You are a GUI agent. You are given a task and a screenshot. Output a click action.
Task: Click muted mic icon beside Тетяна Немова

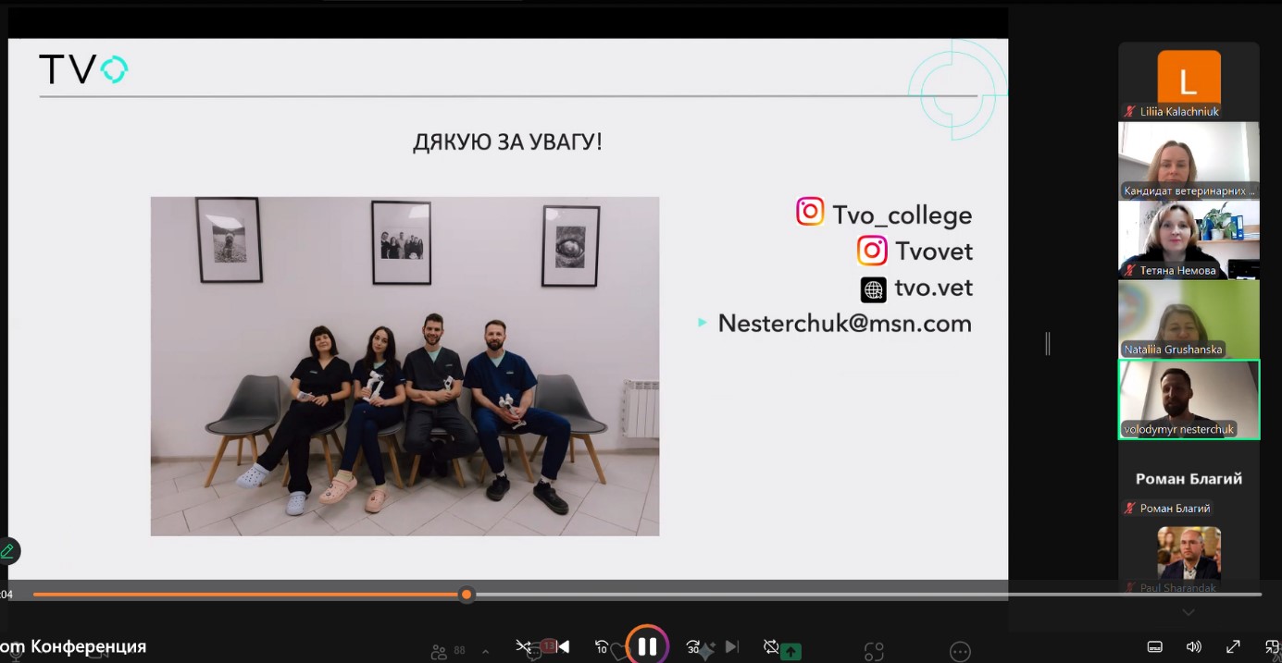(1129, 270)
